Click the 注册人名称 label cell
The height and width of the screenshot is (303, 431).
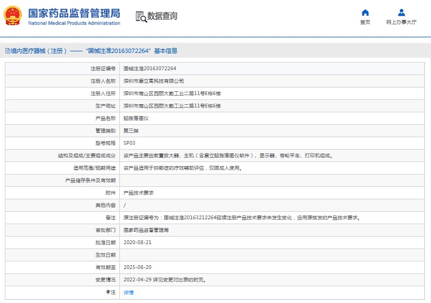(63, 81)
